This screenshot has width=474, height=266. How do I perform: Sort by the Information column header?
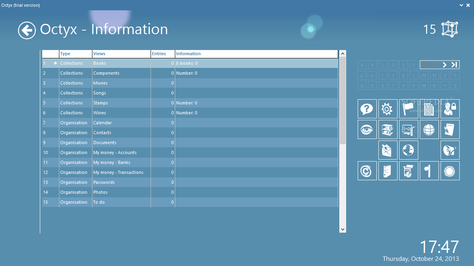(x=257, y=54)
